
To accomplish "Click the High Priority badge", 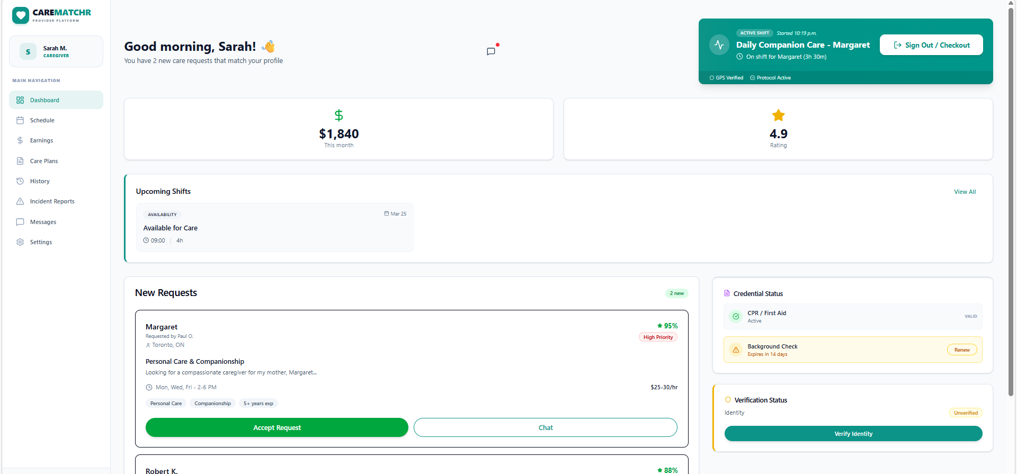I will (658, 337).
